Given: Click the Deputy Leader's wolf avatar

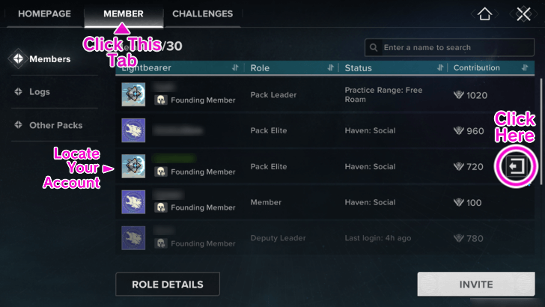Looking at the screenshot, I should coord(133,238).
